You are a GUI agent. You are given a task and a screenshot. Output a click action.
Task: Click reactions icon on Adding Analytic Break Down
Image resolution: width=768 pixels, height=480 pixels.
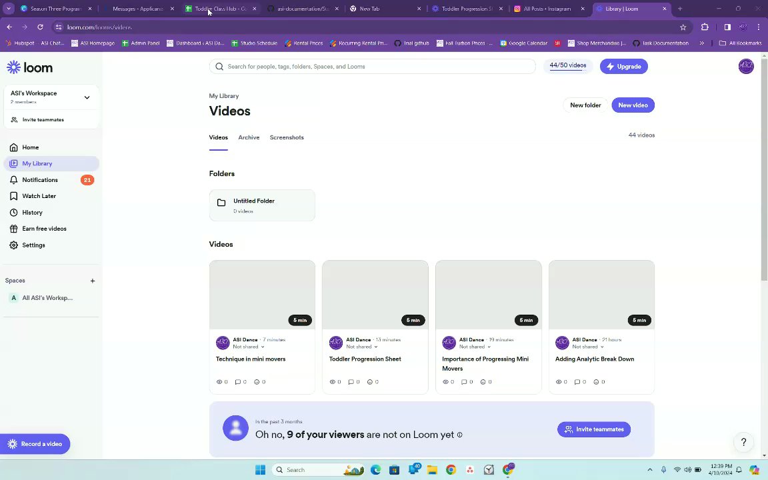coord(596,382)
